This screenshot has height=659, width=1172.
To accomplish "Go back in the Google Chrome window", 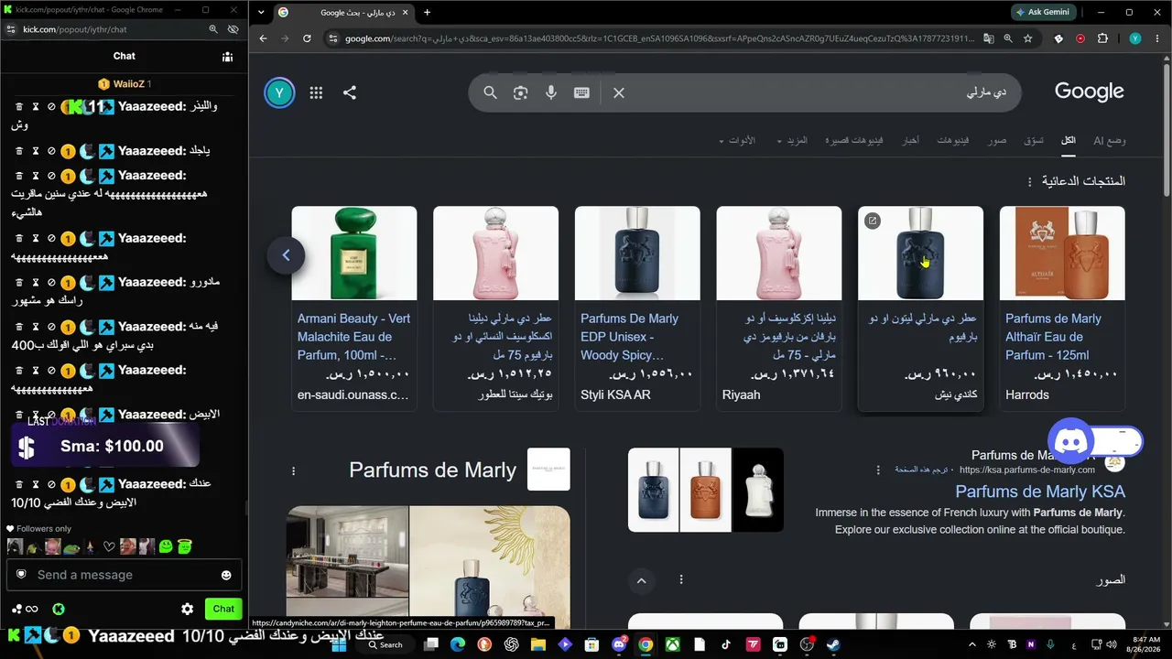I will (x=264, y=38).
